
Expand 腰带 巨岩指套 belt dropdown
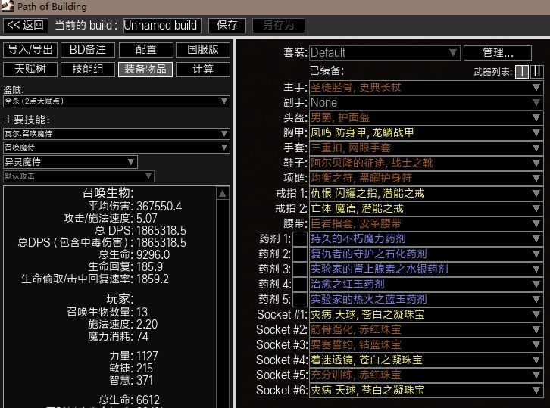[427, 223]
